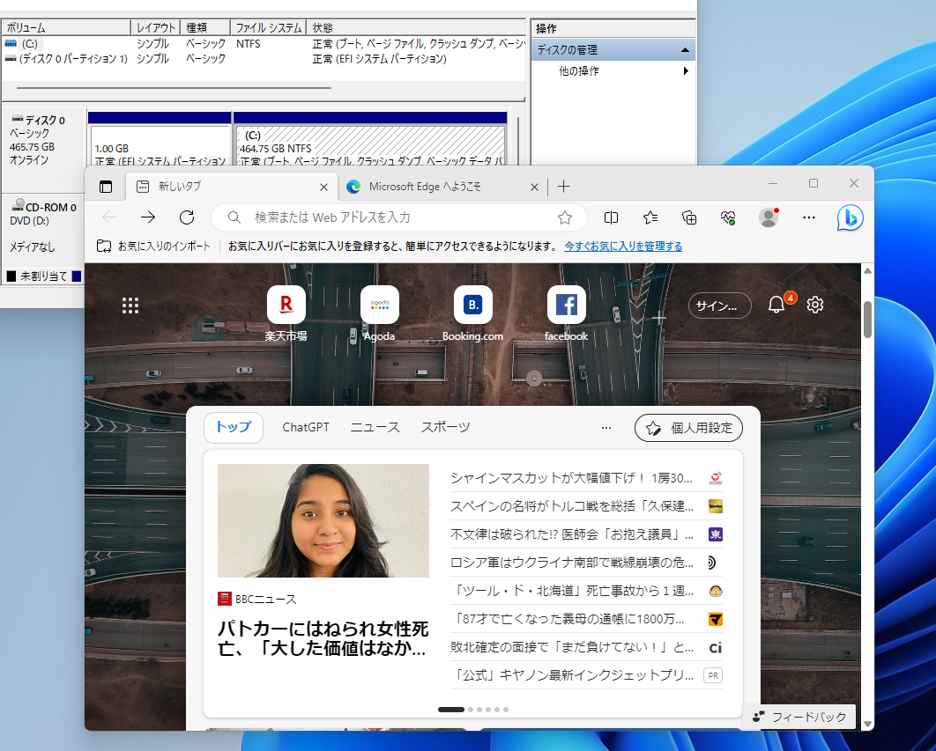Open the Favorites list icon
This screenshot has height=751, width=936.
650,217
